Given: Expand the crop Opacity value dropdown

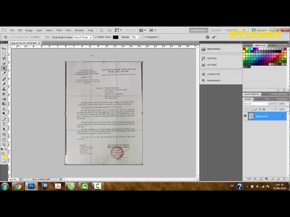Looking at the screenshot, I should pyautogui.click(x=140, y=37).
